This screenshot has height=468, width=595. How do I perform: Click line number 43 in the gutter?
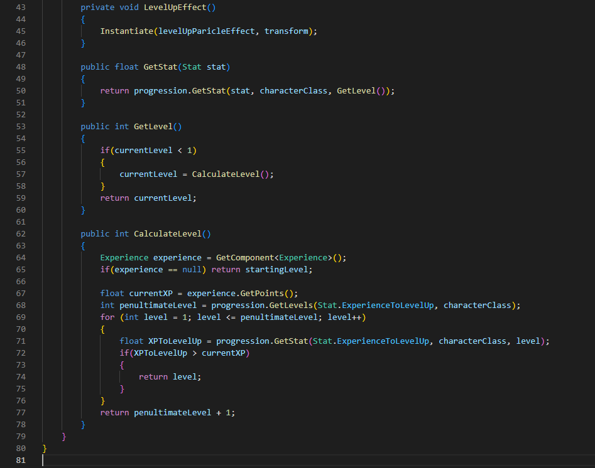(x=21, y=7)
